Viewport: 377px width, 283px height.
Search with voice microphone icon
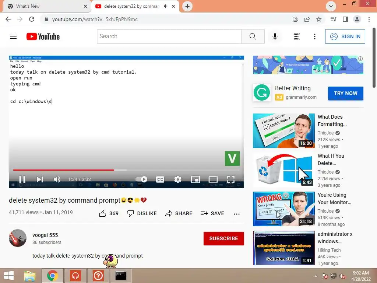coord(275,36)
